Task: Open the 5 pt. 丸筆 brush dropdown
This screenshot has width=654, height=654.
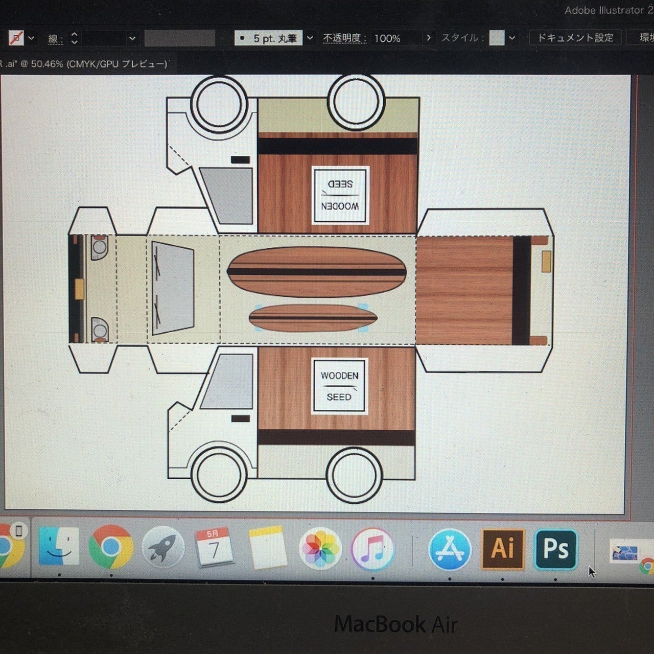Action: [x=310, y=38]
